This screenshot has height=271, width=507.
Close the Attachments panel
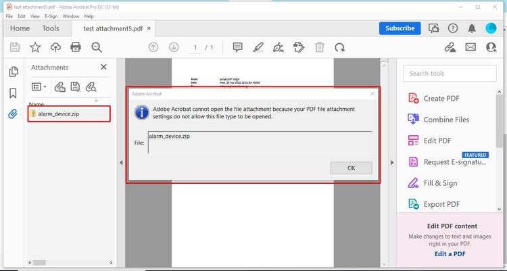coord(103,67)
